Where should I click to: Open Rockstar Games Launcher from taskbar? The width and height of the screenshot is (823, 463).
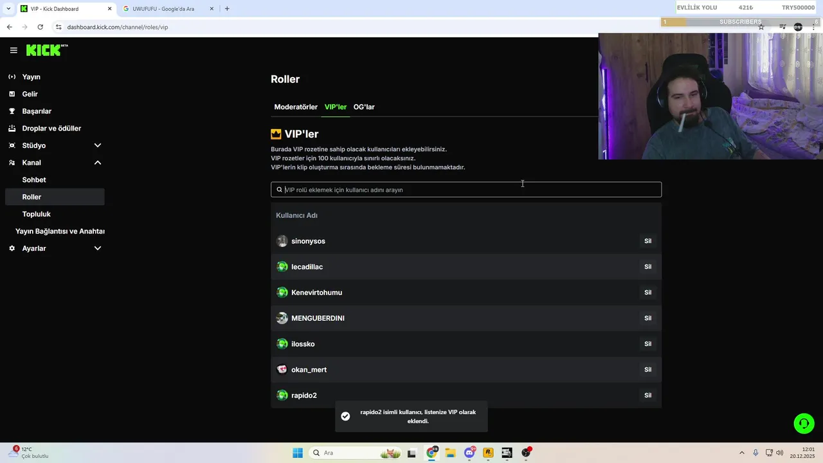point(488,453)
